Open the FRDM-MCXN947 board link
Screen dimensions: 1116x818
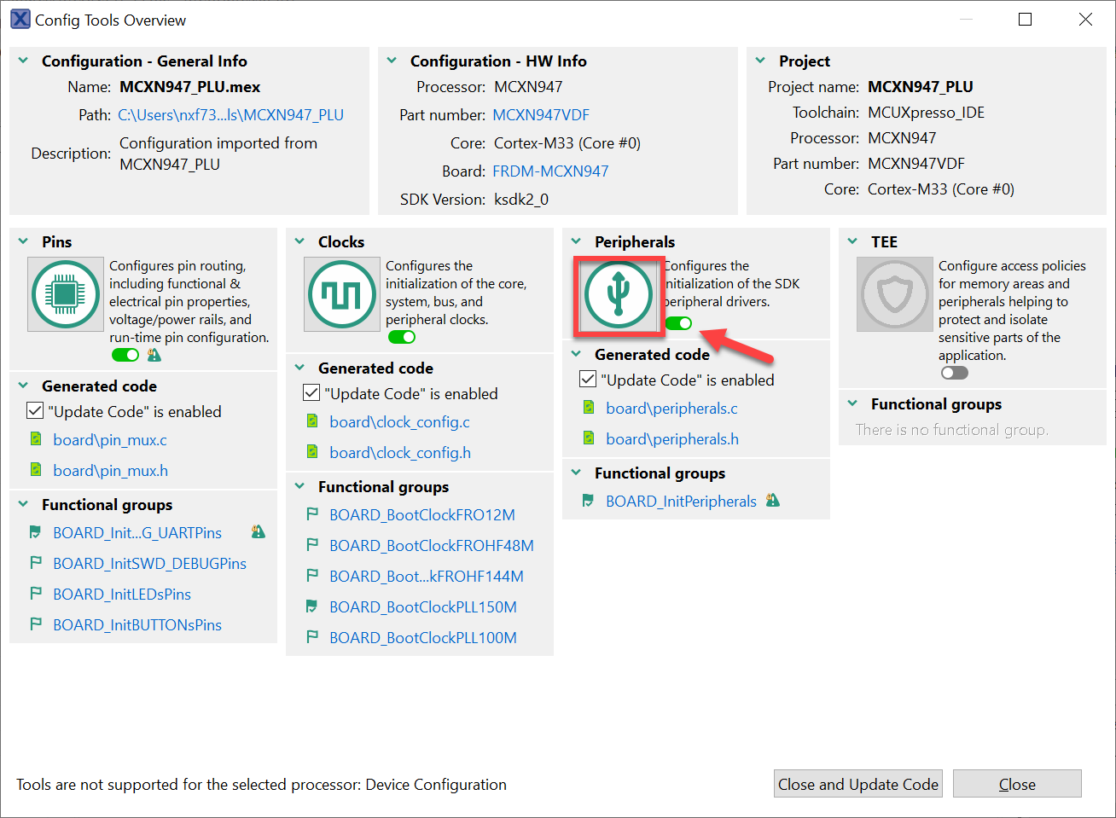[x=550, y=171]
